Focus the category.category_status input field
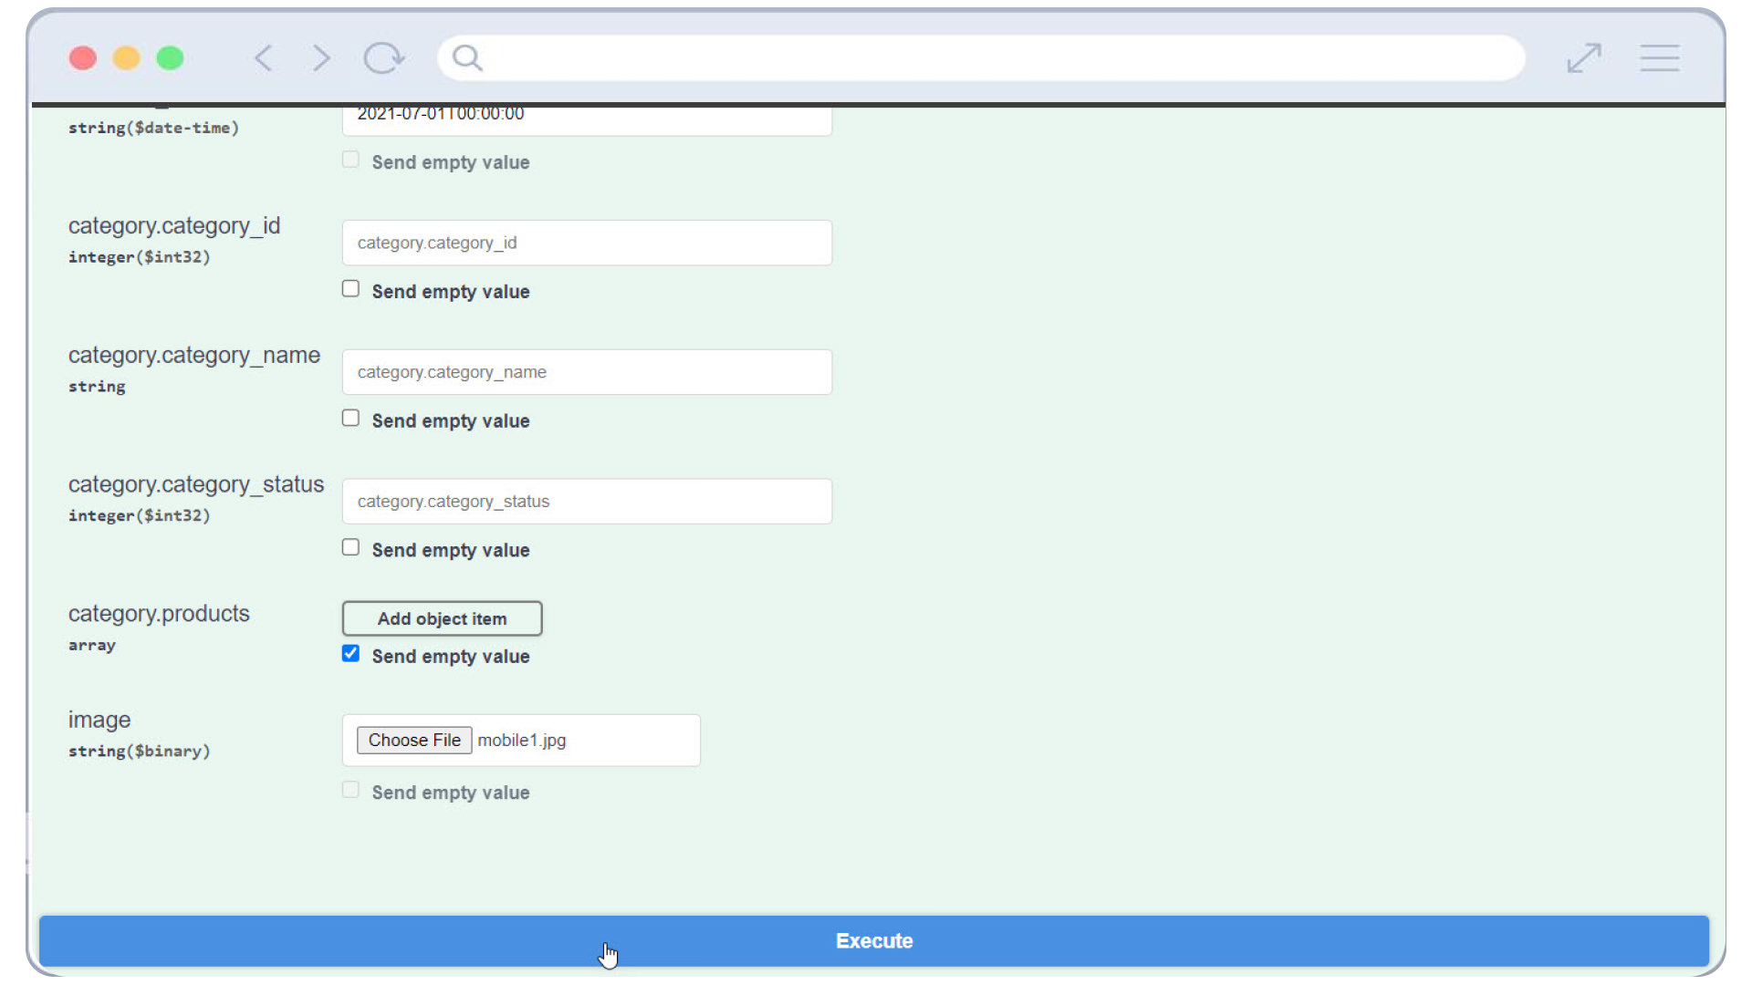This screenshot has height=985, width=1752. tap(587, 502)
